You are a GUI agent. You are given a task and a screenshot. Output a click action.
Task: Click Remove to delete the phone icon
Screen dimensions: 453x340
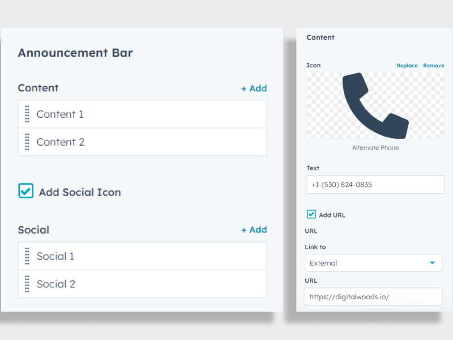tap(434, 65)
